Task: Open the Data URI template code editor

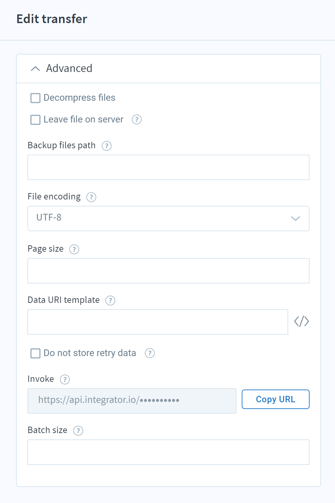Action: 302,321
